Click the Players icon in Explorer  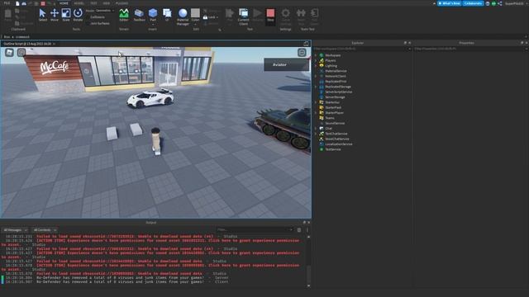pyautogui.click(x=322, y=60)
